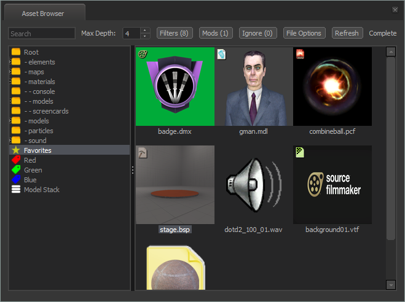Click the scrollbar up arrow
Image resolution: width=405 pixels, height=302 pixels.
[391, 52]
